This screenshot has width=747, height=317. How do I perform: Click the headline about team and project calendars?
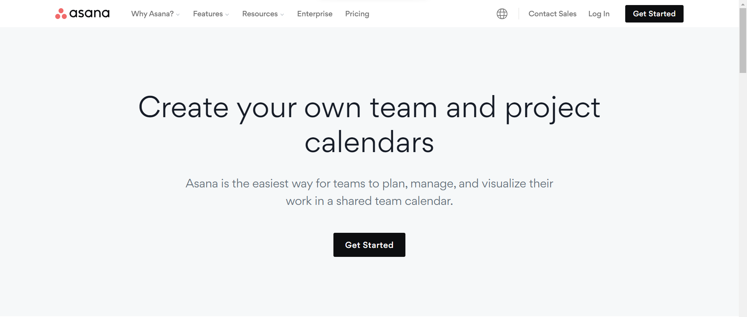369,124
